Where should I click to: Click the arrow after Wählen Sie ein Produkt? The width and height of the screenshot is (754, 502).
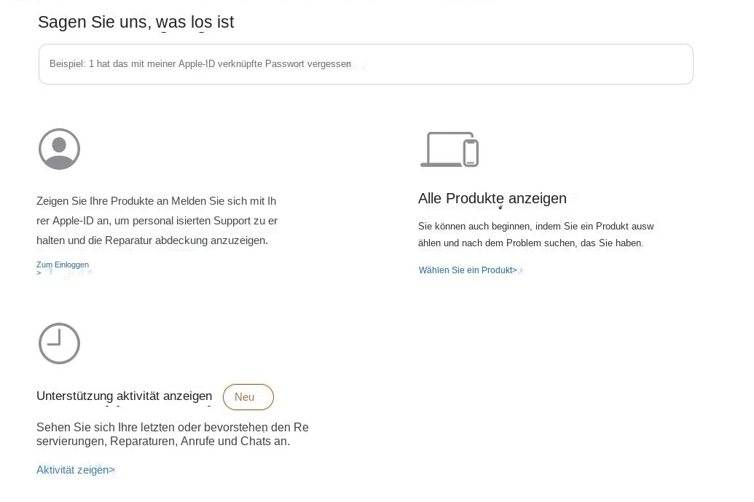[x=514, y=270]
